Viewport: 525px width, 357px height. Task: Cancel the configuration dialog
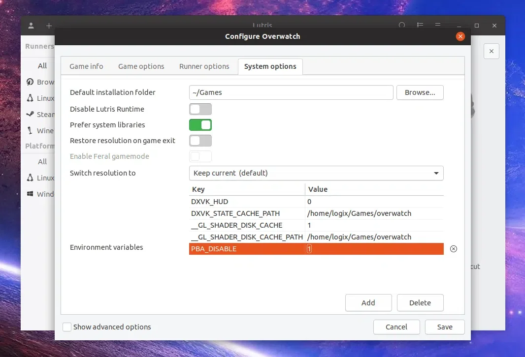[396, 327]
